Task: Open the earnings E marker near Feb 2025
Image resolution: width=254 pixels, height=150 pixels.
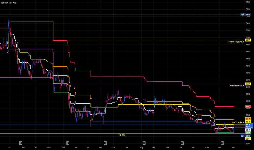Action: pos(68,143)
